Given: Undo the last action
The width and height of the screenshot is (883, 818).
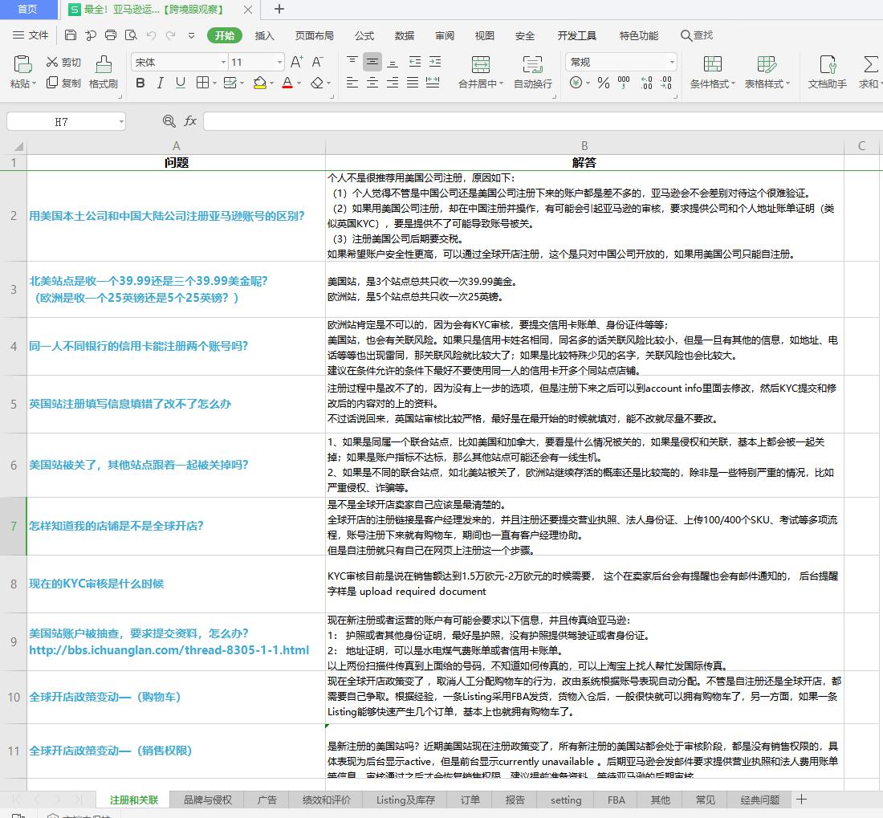Looking at the screenshot, I should (151, 35).
